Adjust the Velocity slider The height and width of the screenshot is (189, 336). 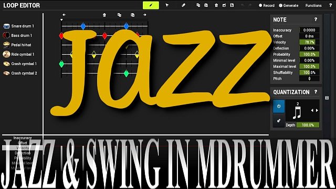(309, 42)
